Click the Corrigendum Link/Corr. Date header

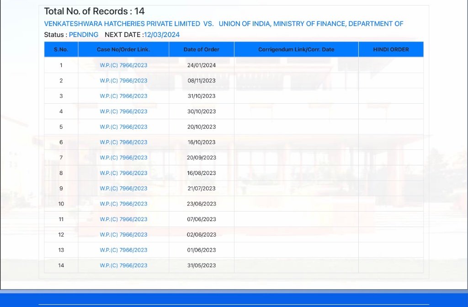[296, 49]
